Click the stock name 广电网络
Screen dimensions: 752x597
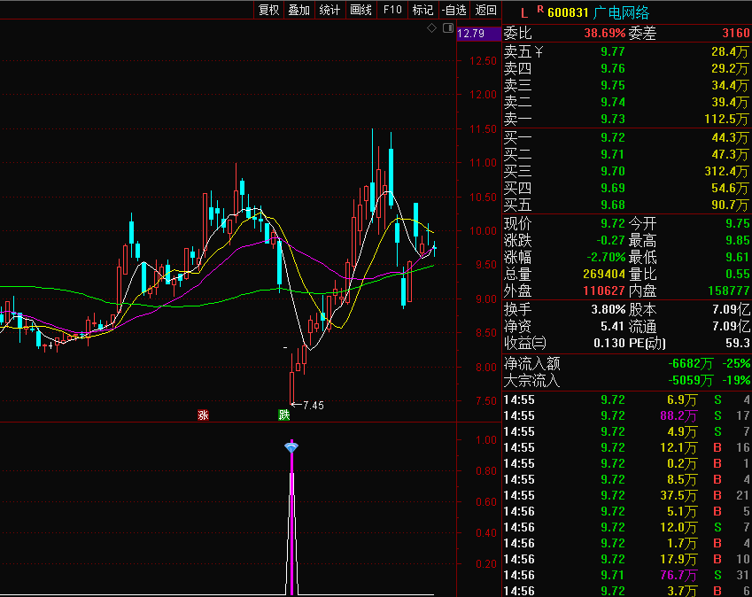[621, 13]
